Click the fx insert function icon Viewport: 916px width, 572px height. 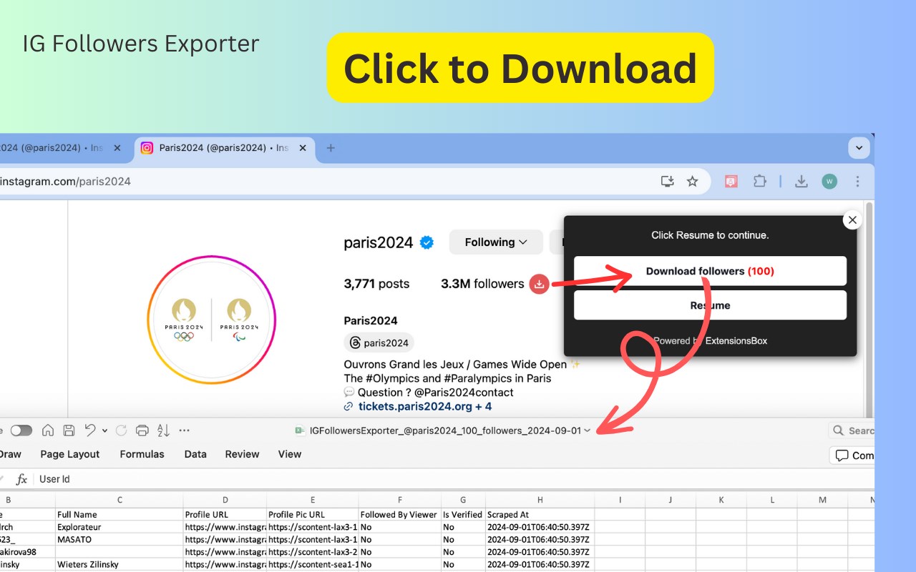click(21, 479)
